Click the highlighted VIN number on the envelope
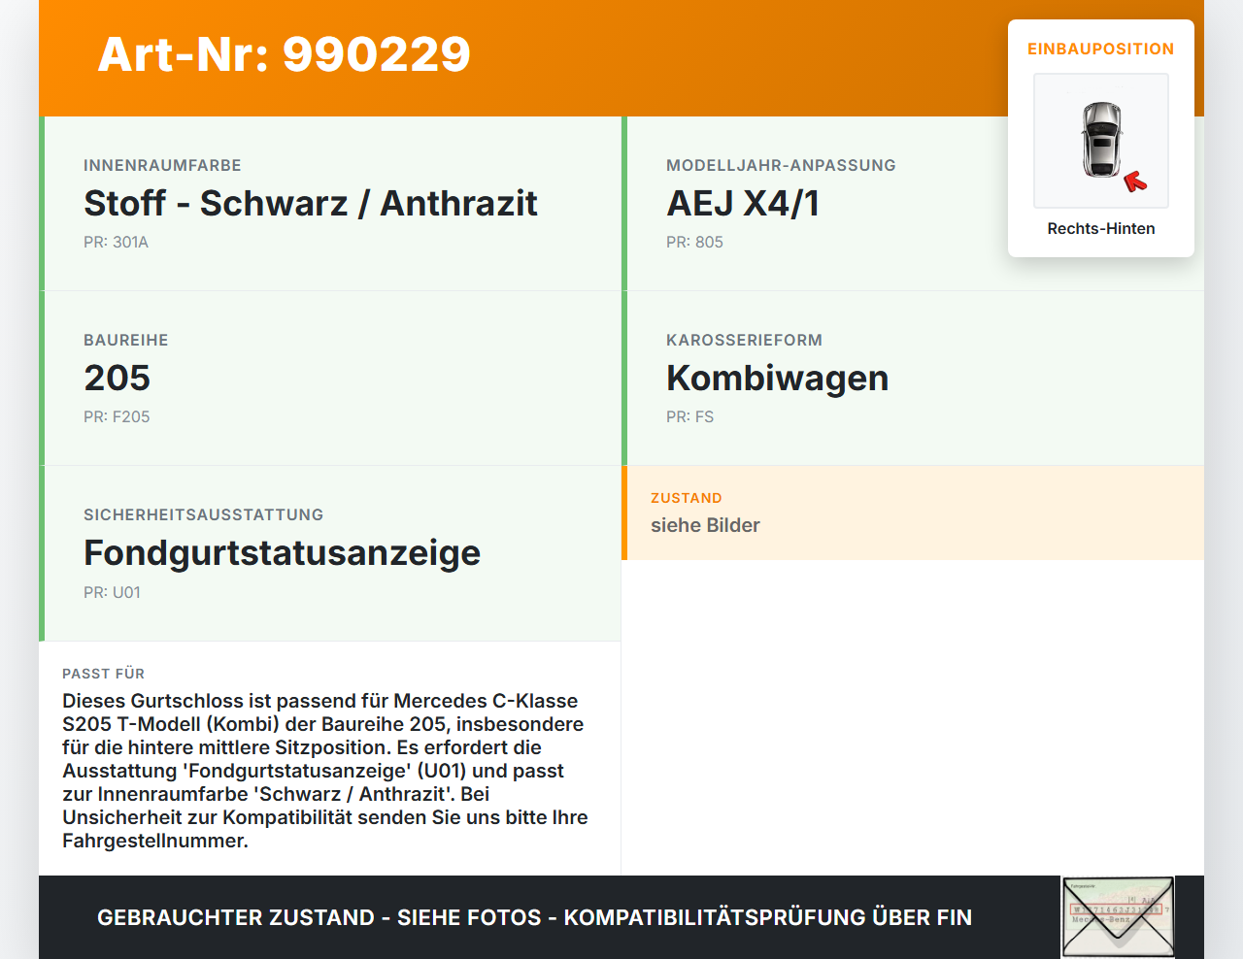Screen dimensions: 1243x959 pos(1117,909)
